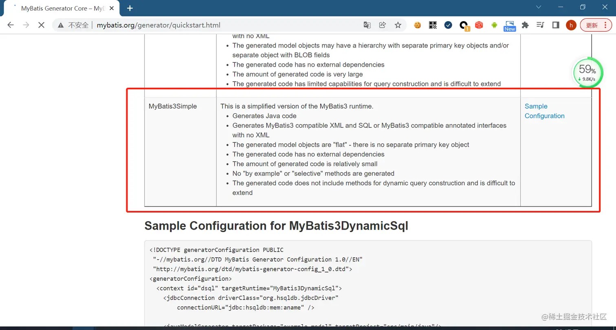Share this page via the share icon
Image resolution: width=616 pixels, height=330 pixels.
pyautogui.click(x=383, y=25)
